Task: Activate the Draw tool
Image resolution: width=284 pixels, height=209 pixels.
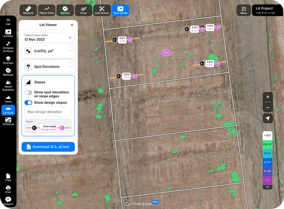Action: (x=83, y=10)
